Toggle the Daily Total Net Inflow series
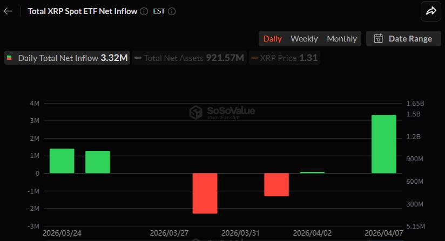This screenshot has width=445, height=241. [x=68, y=58]
